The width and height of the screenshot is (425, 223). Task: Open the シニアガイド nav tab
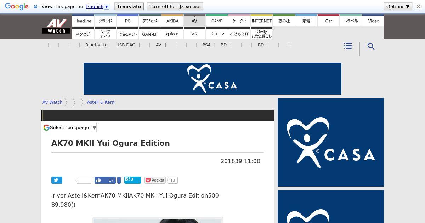[105, 34]
